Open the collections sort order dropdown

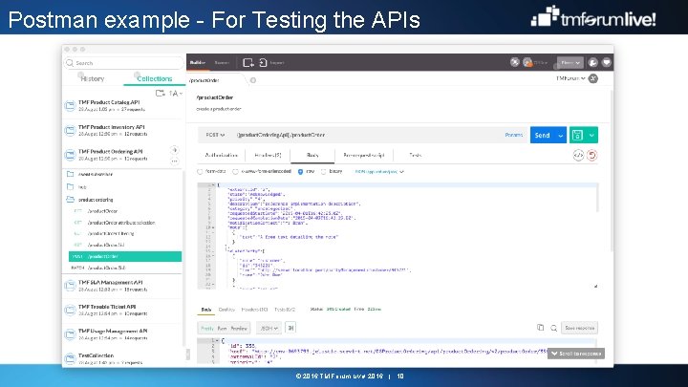tap(176, 93)
